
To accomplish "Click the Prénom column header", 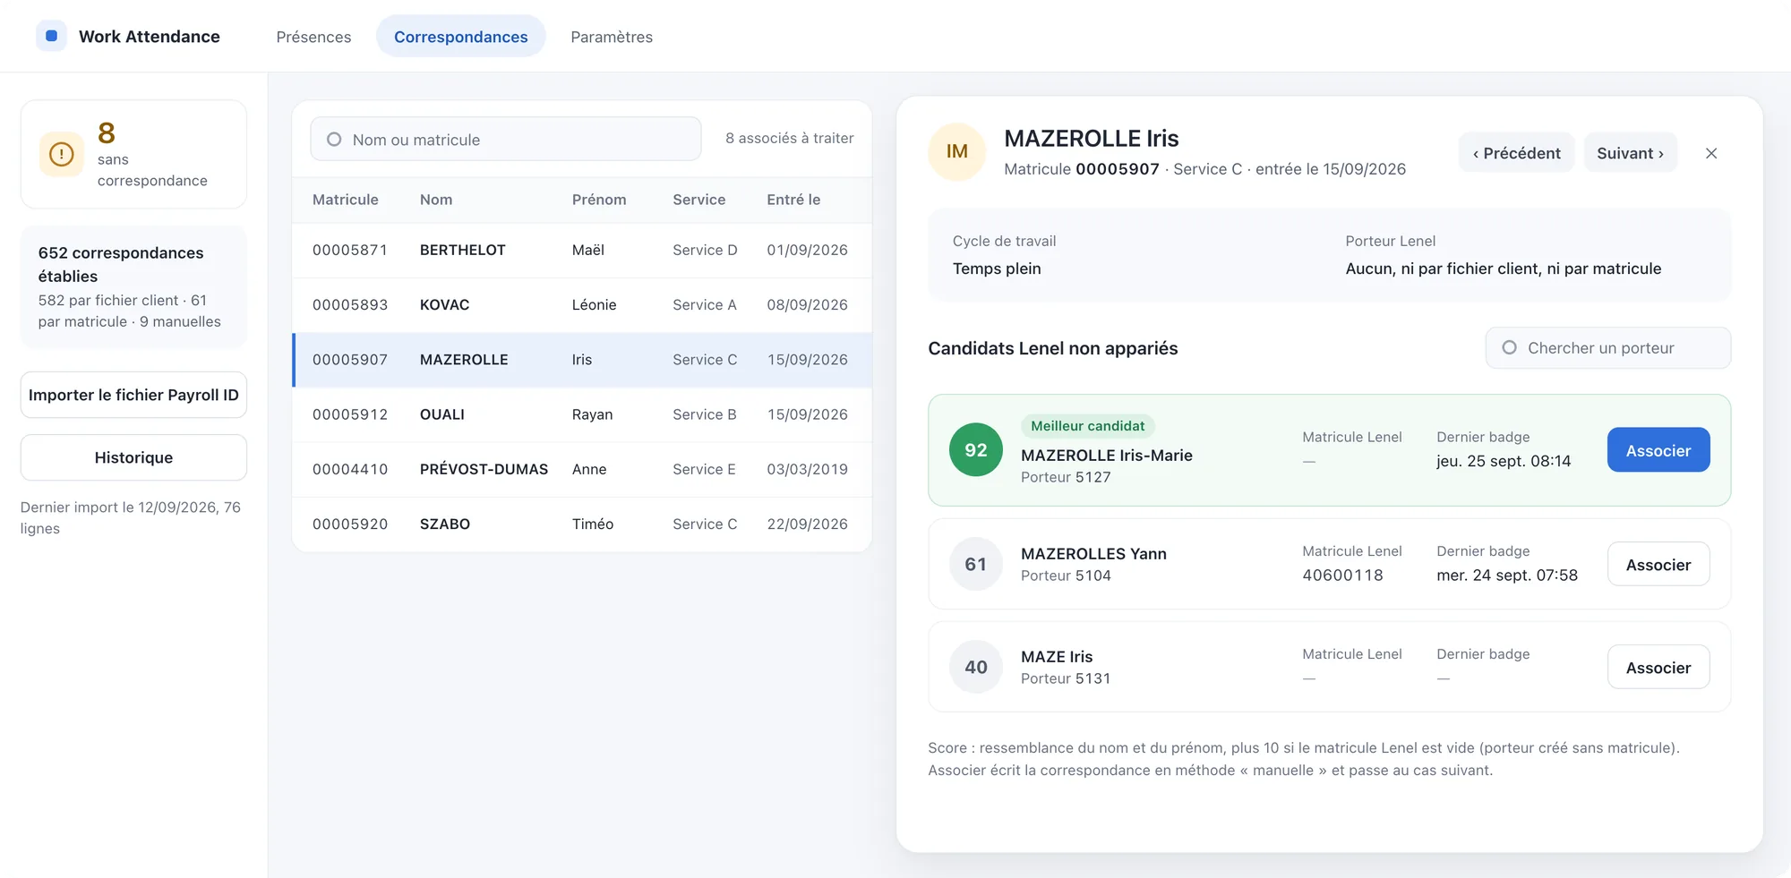I will coord(599,200).
